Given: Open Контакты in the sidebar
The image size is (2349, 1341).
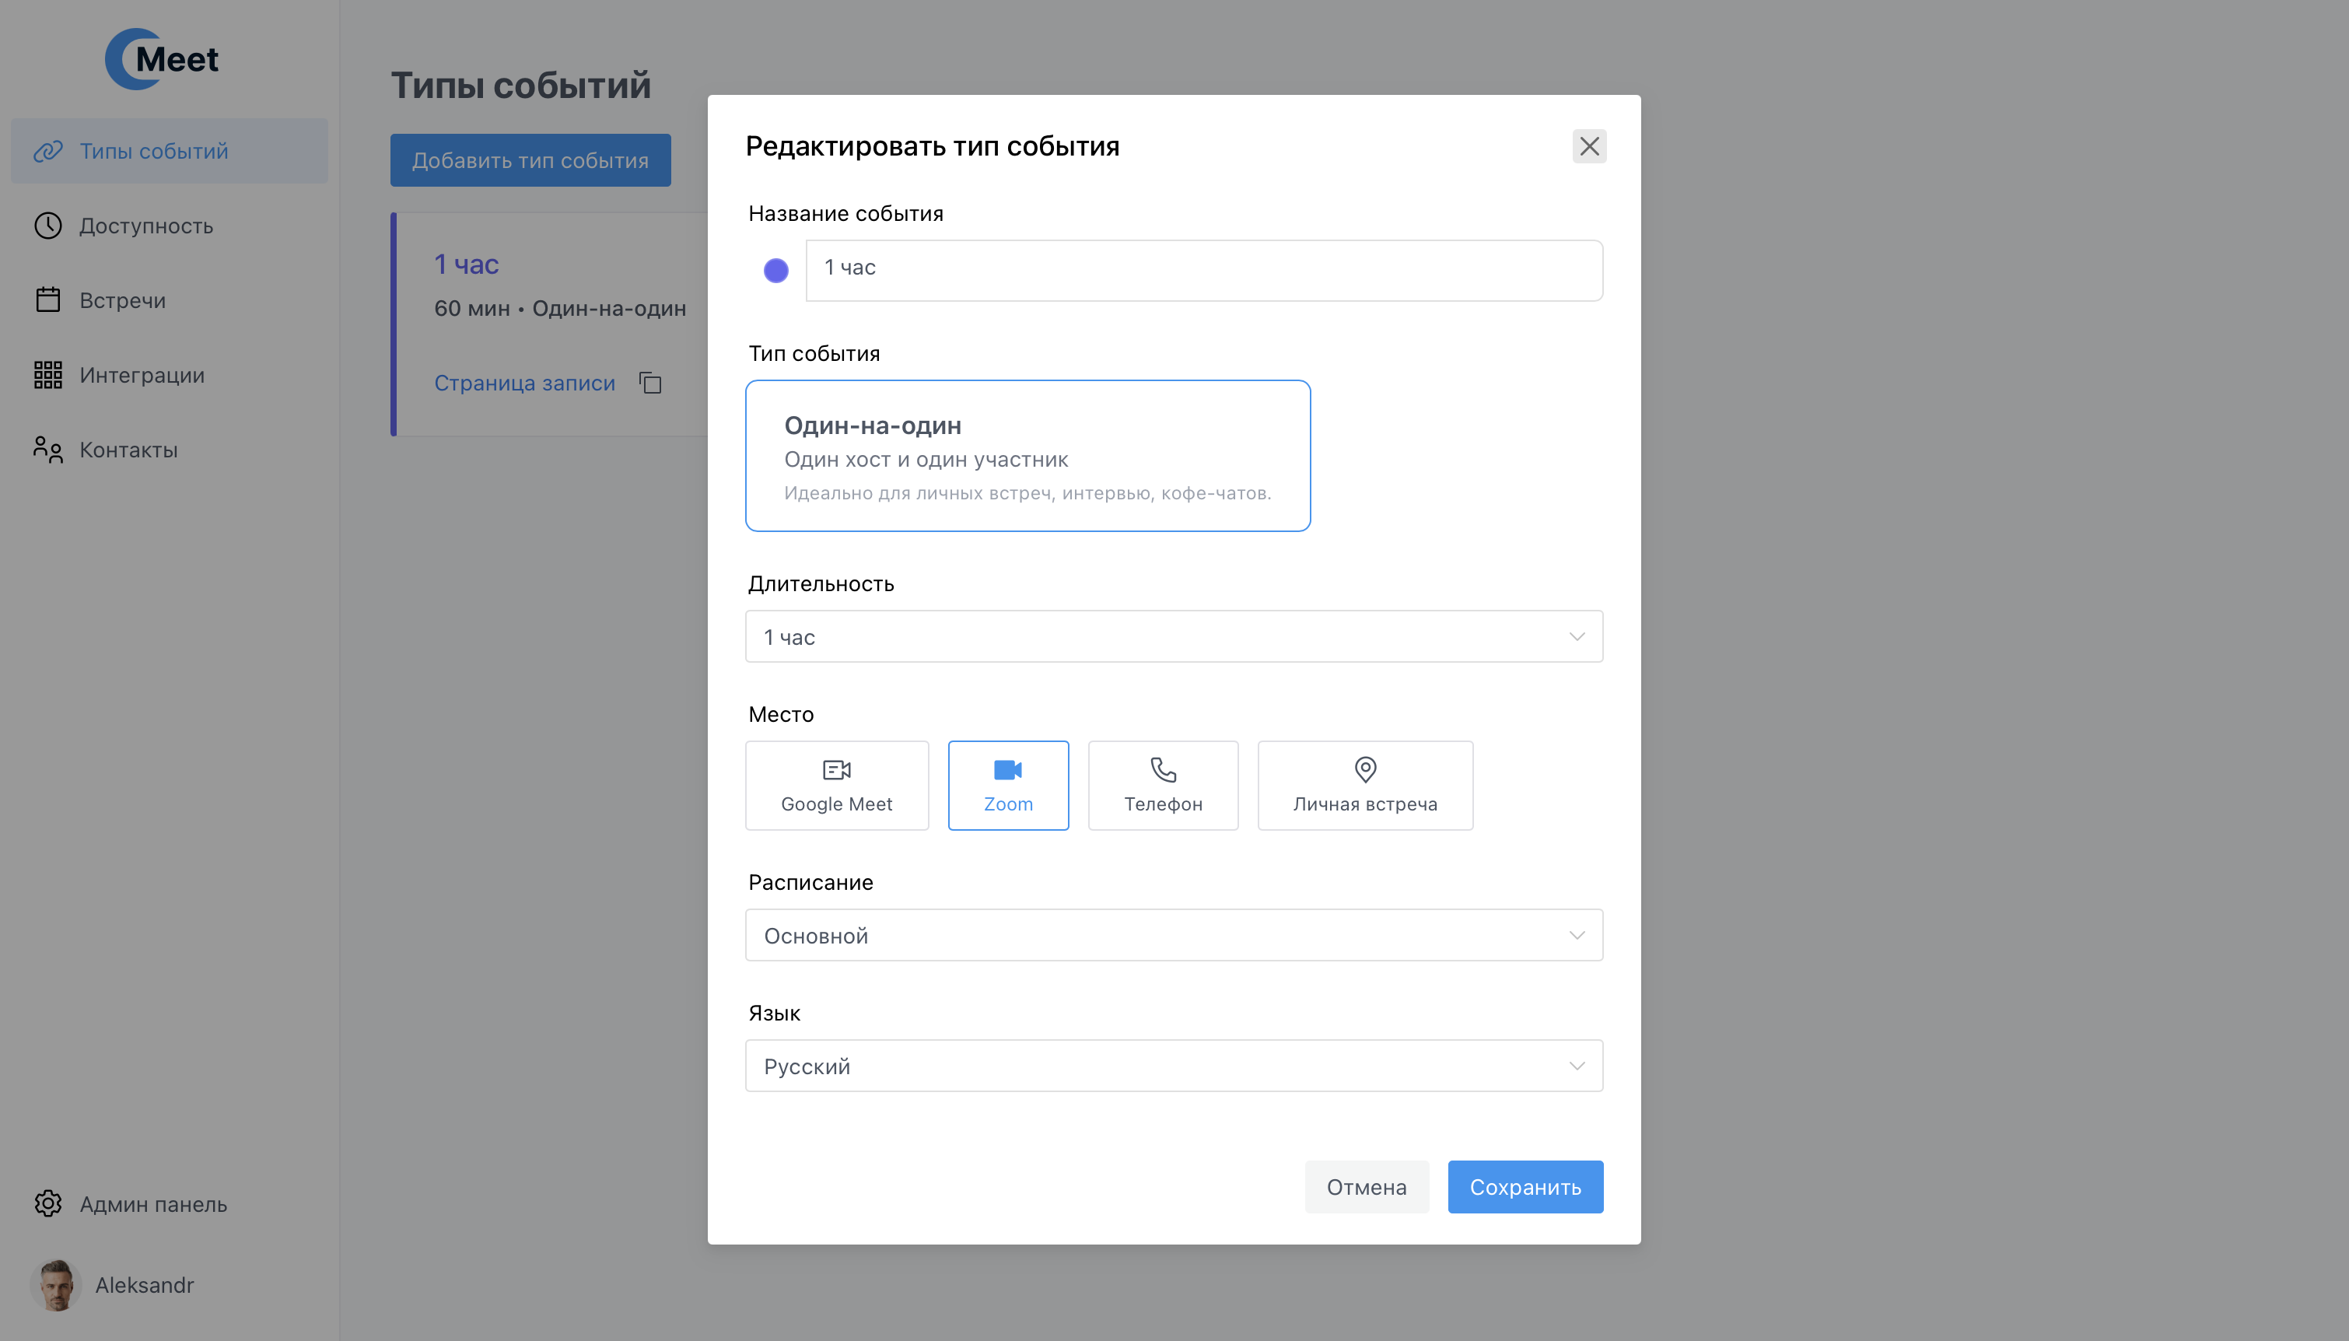Looking at the screenshot, I should pos(170,450).
